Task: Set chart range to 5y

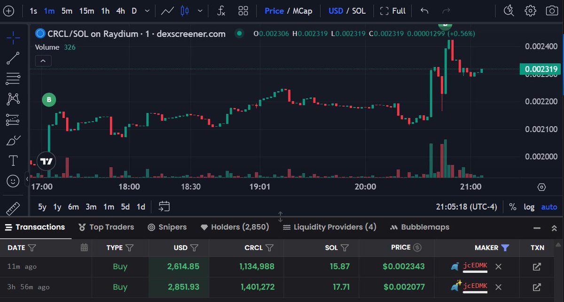Action: tap(42, 207)
